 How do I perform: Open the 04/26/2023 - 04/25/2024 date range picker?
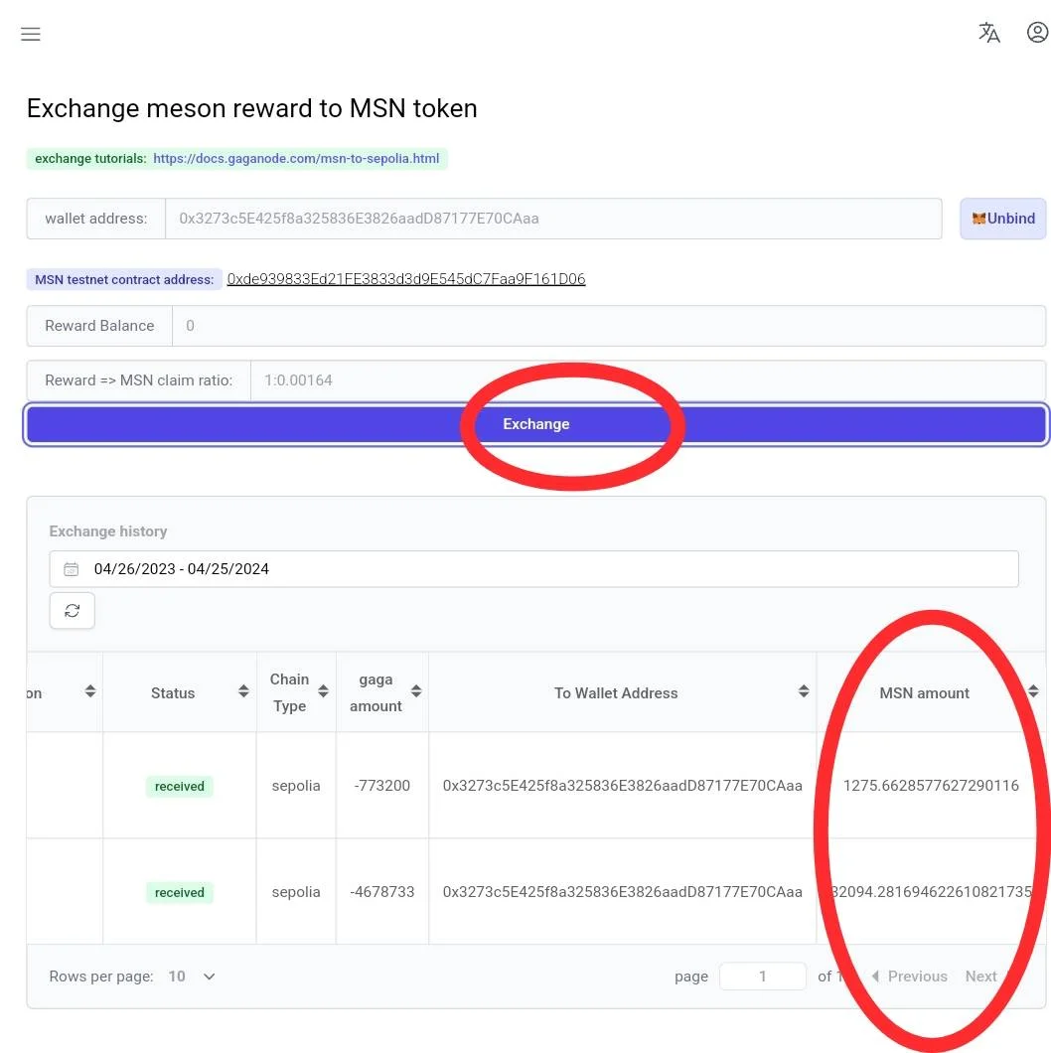[x=533, y=569]
